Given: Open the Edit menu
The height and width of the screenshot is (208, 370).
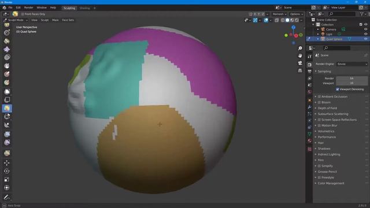Looking at the screenshot, I should [18, 8].
